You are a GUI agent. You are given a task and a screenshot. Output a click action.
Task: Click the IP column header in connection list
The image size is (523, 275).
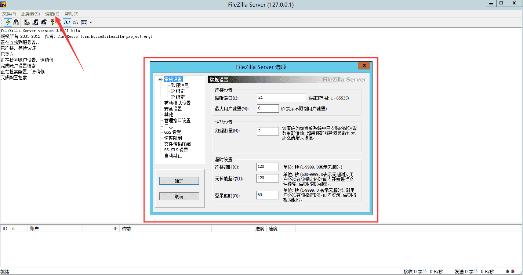[102, 229]
